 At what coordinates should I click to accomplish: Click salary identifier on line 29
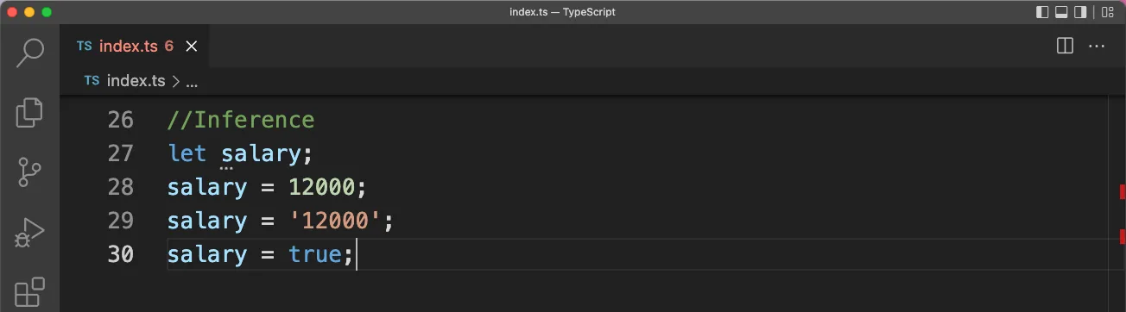point(207,221)
